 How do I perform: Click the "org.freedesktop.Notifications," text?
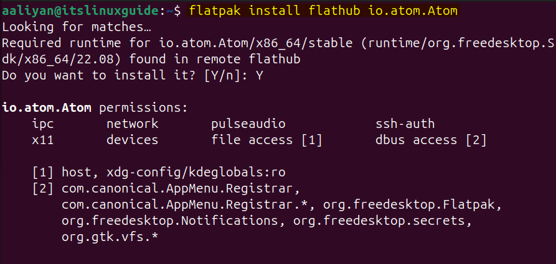pos(173,221)
